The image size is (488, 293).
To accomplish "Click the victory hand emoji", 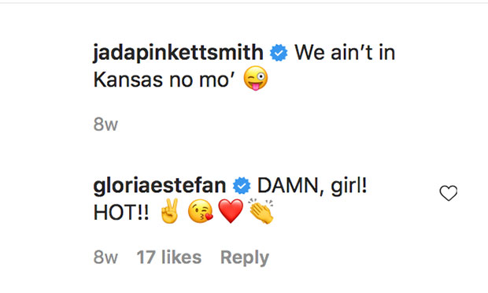I will pos(169,211).
